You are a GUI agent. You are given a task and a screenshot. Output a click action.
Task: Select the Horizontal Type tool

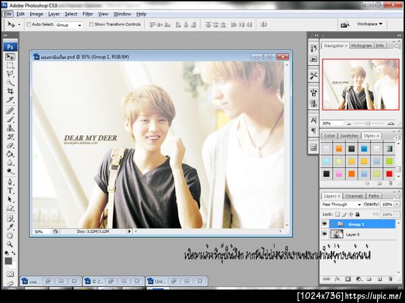(x=10, y=191)
